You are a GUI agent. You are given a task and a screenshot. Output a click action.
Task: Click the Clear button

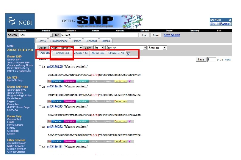pos(156,35)
